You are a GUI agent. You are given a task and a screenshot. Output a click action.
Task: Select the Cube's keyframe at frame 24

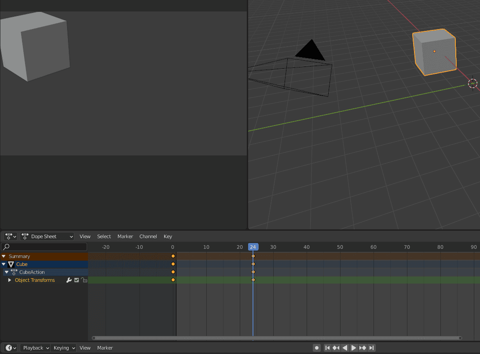253,264
